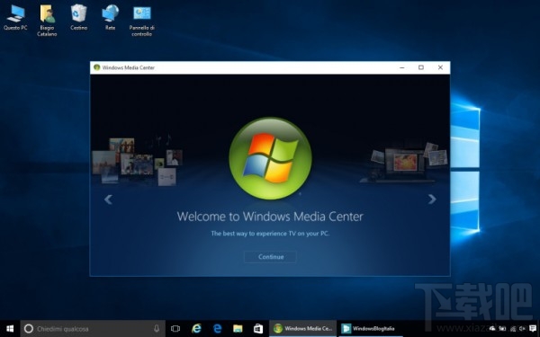Screen dimensions: 540x337
Task: Open the Questo PC desktop icon
Action: [15, 18]
